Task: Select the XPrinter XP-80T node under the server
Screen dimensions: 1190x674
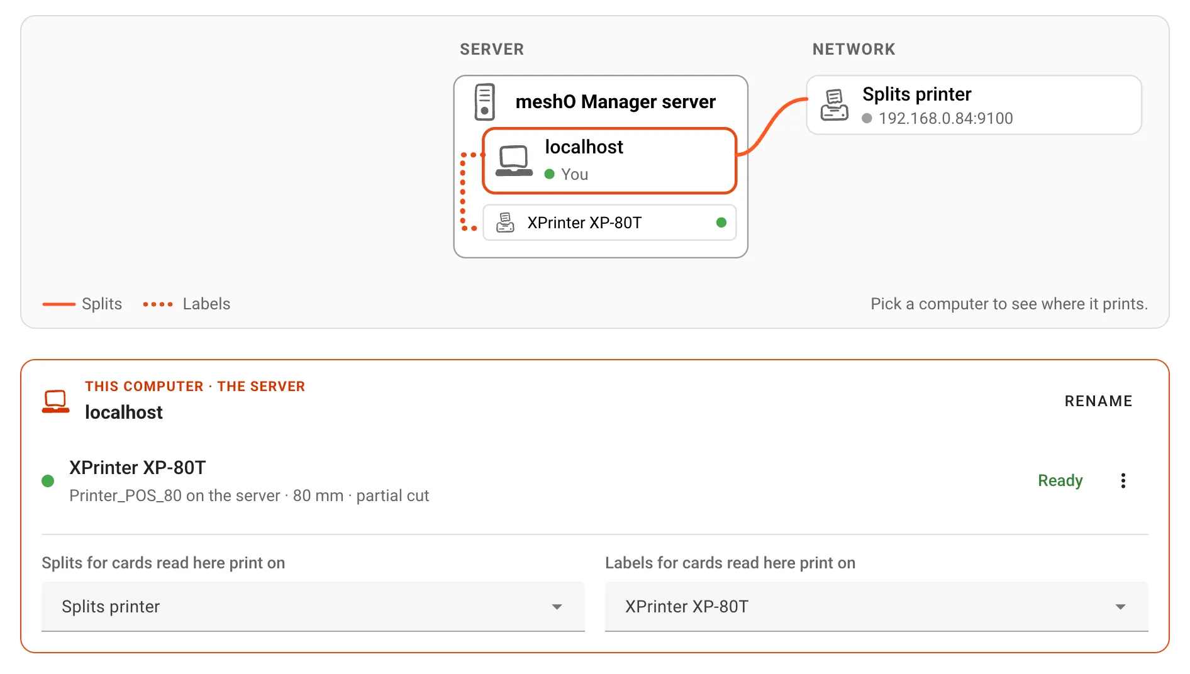Action: (609, 223)
